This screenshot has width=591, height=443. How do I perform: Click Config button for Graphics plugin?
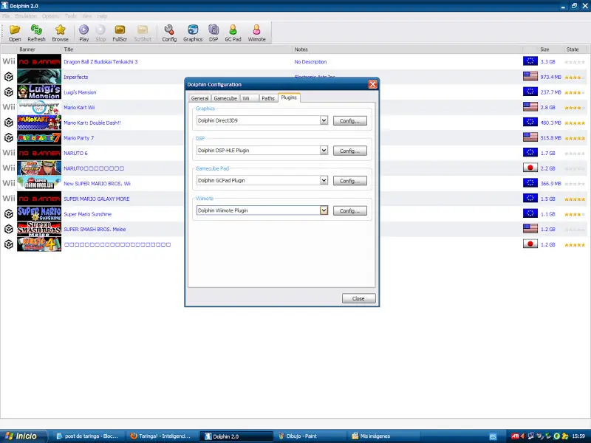[349, 121]
